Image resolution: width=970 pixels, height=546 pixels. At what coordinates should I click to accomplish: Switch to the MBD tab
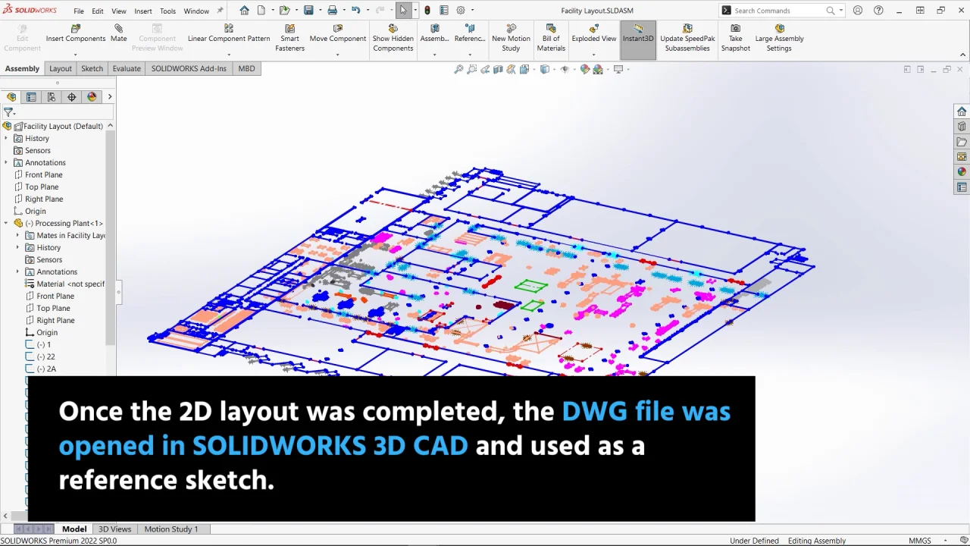[x=246, y=68]
